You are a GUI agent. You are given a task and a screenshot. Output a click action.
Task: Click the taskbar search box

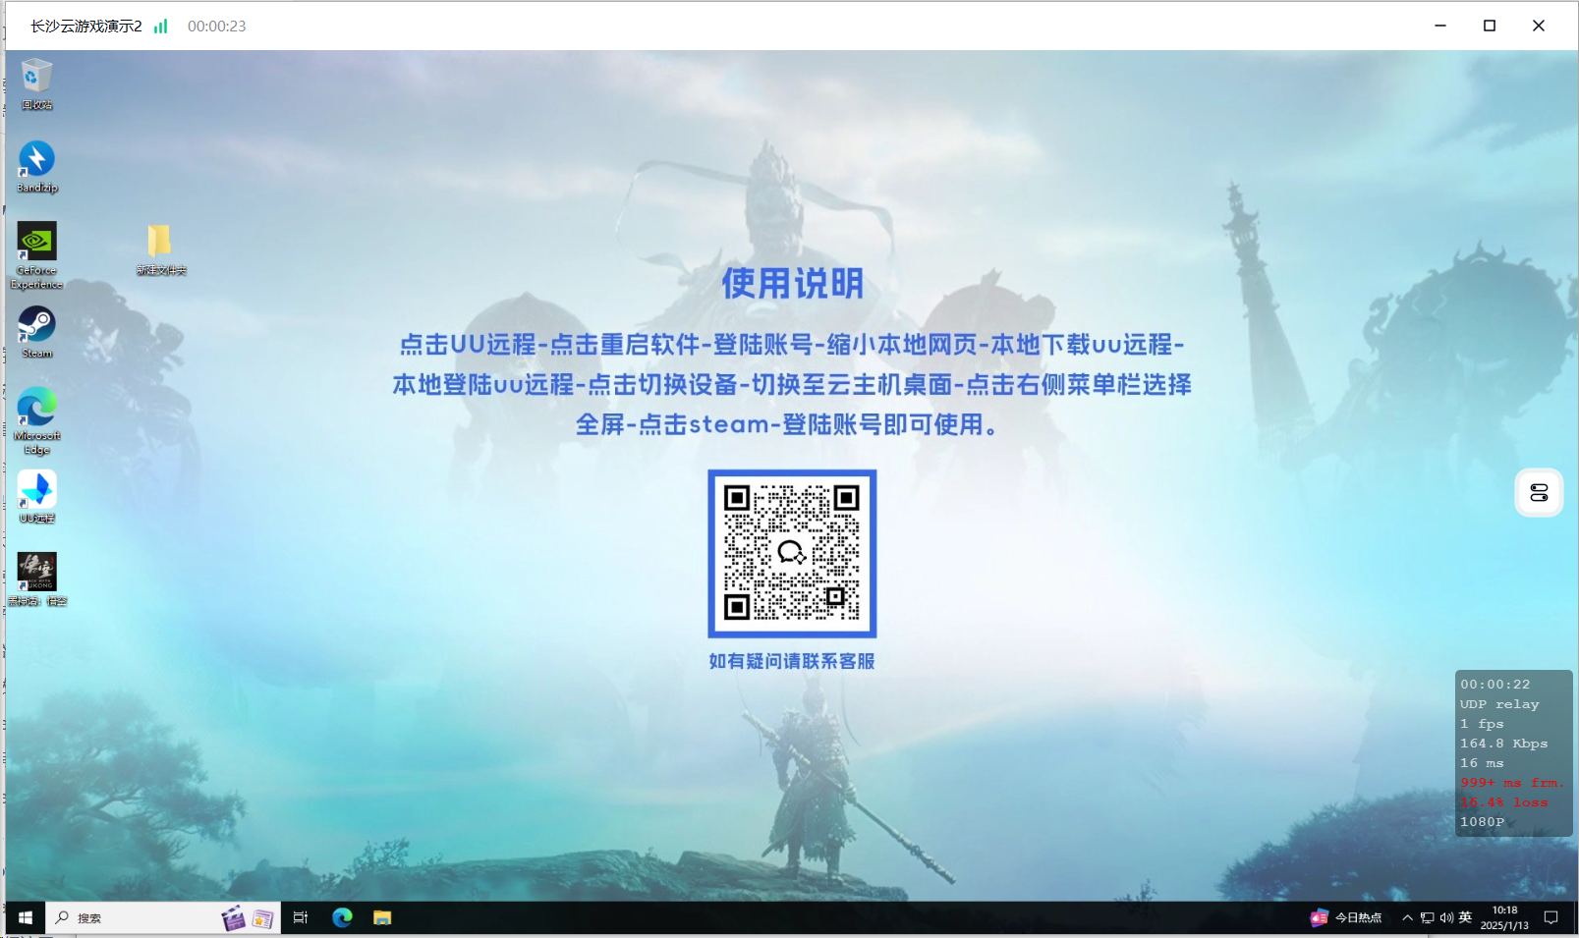163,917
